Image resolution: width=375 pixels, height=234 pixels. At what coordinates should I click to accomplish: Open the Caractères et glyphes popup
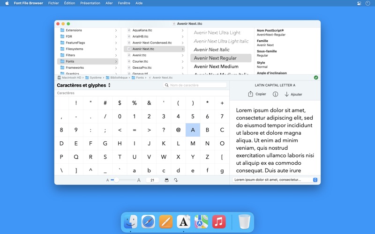coord(84,85)
